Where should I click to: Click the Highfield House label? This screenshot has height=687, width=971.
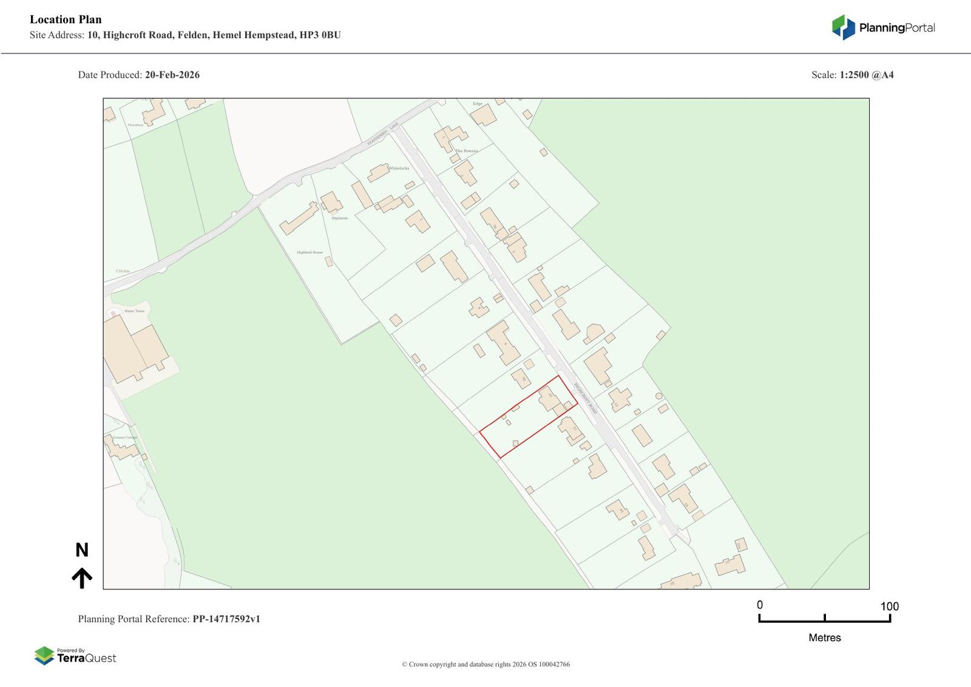[x=310, y=252]
